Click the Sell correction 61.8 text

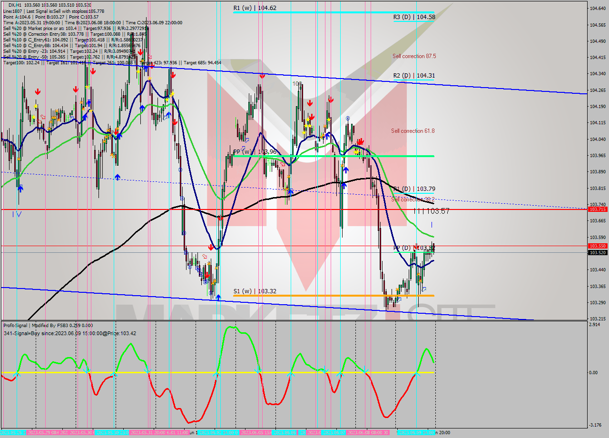coord(413,131)
